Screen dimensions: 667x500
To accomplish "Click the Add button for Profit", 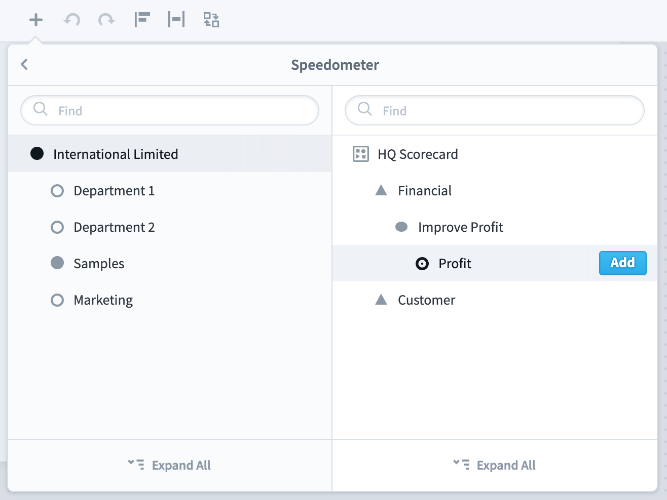I will pos(623,263).
